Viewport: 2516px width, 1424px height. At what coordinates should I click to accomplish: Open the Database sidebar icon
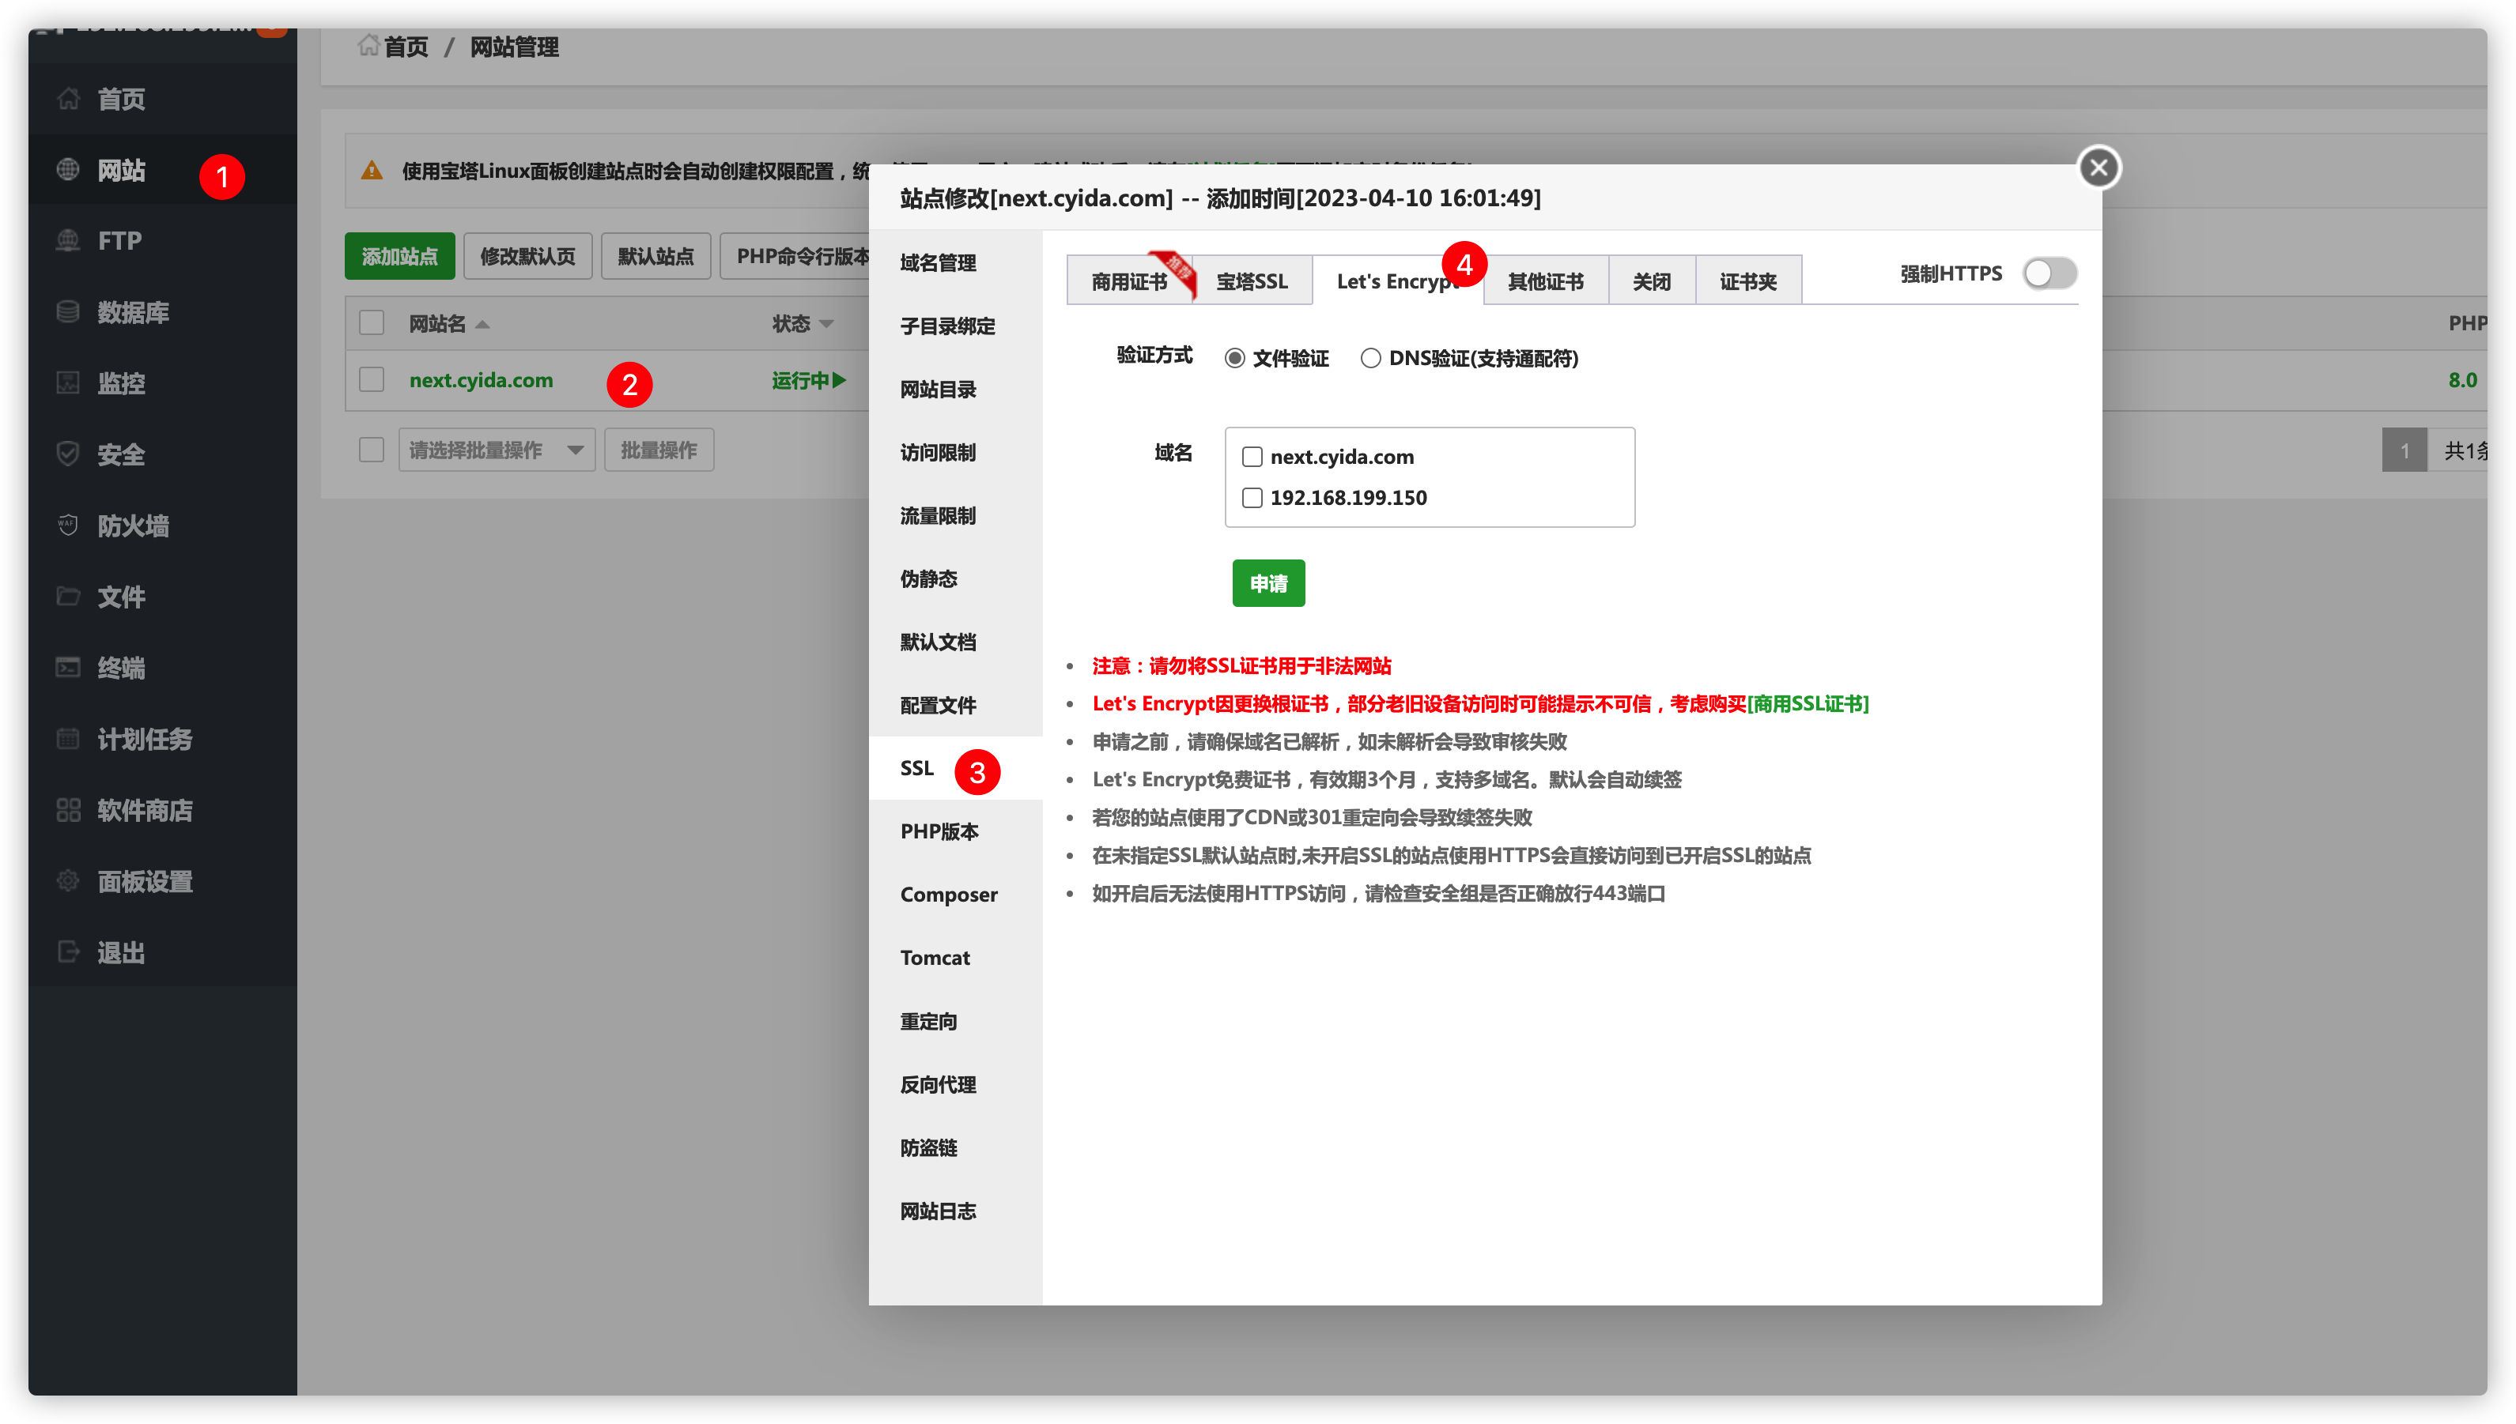click(x=67, y=312)
